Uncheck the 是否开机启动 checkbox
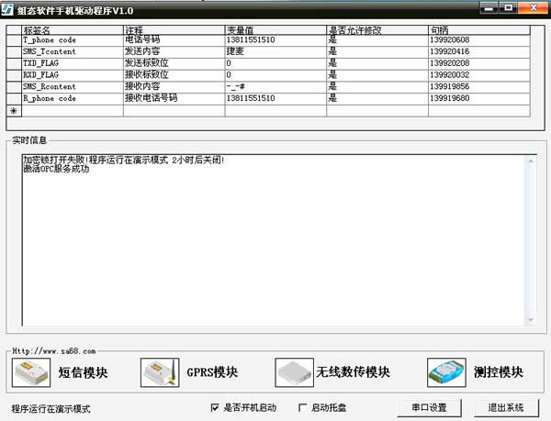 click(x=215, y=407)
